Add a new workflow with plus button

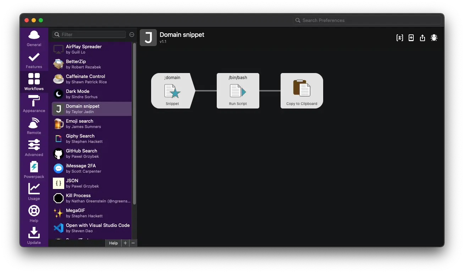click(x=125, y=243)
